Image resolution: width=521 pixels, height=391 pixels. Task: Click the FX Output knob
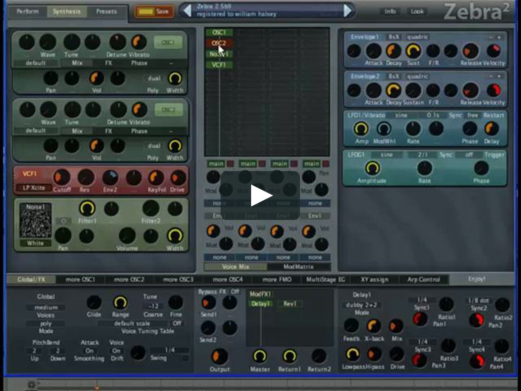click(219, 357)
